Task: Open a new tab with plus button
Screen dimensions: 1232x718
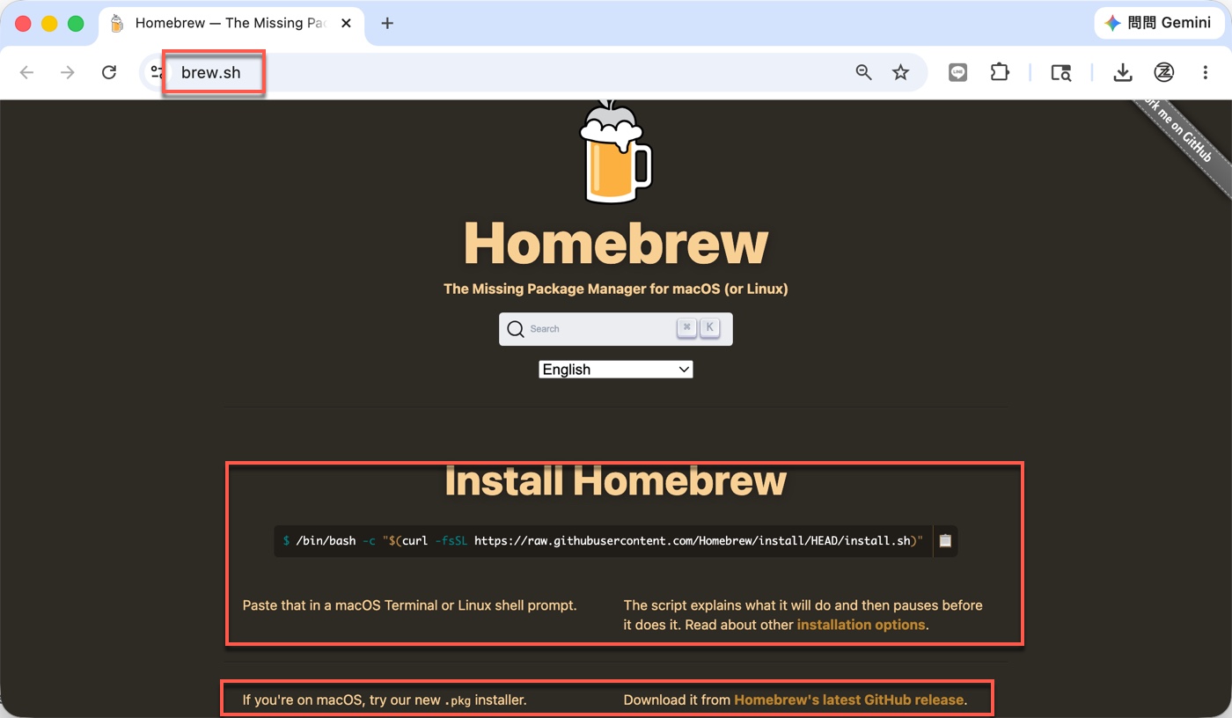Action: (x=387, y=23)
